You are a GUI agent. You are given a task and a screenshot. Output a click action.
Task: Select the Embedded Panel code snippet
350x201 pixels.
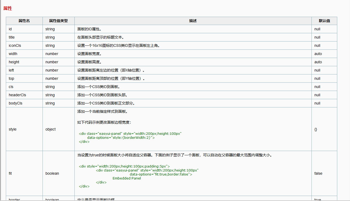tap(127, 178)
